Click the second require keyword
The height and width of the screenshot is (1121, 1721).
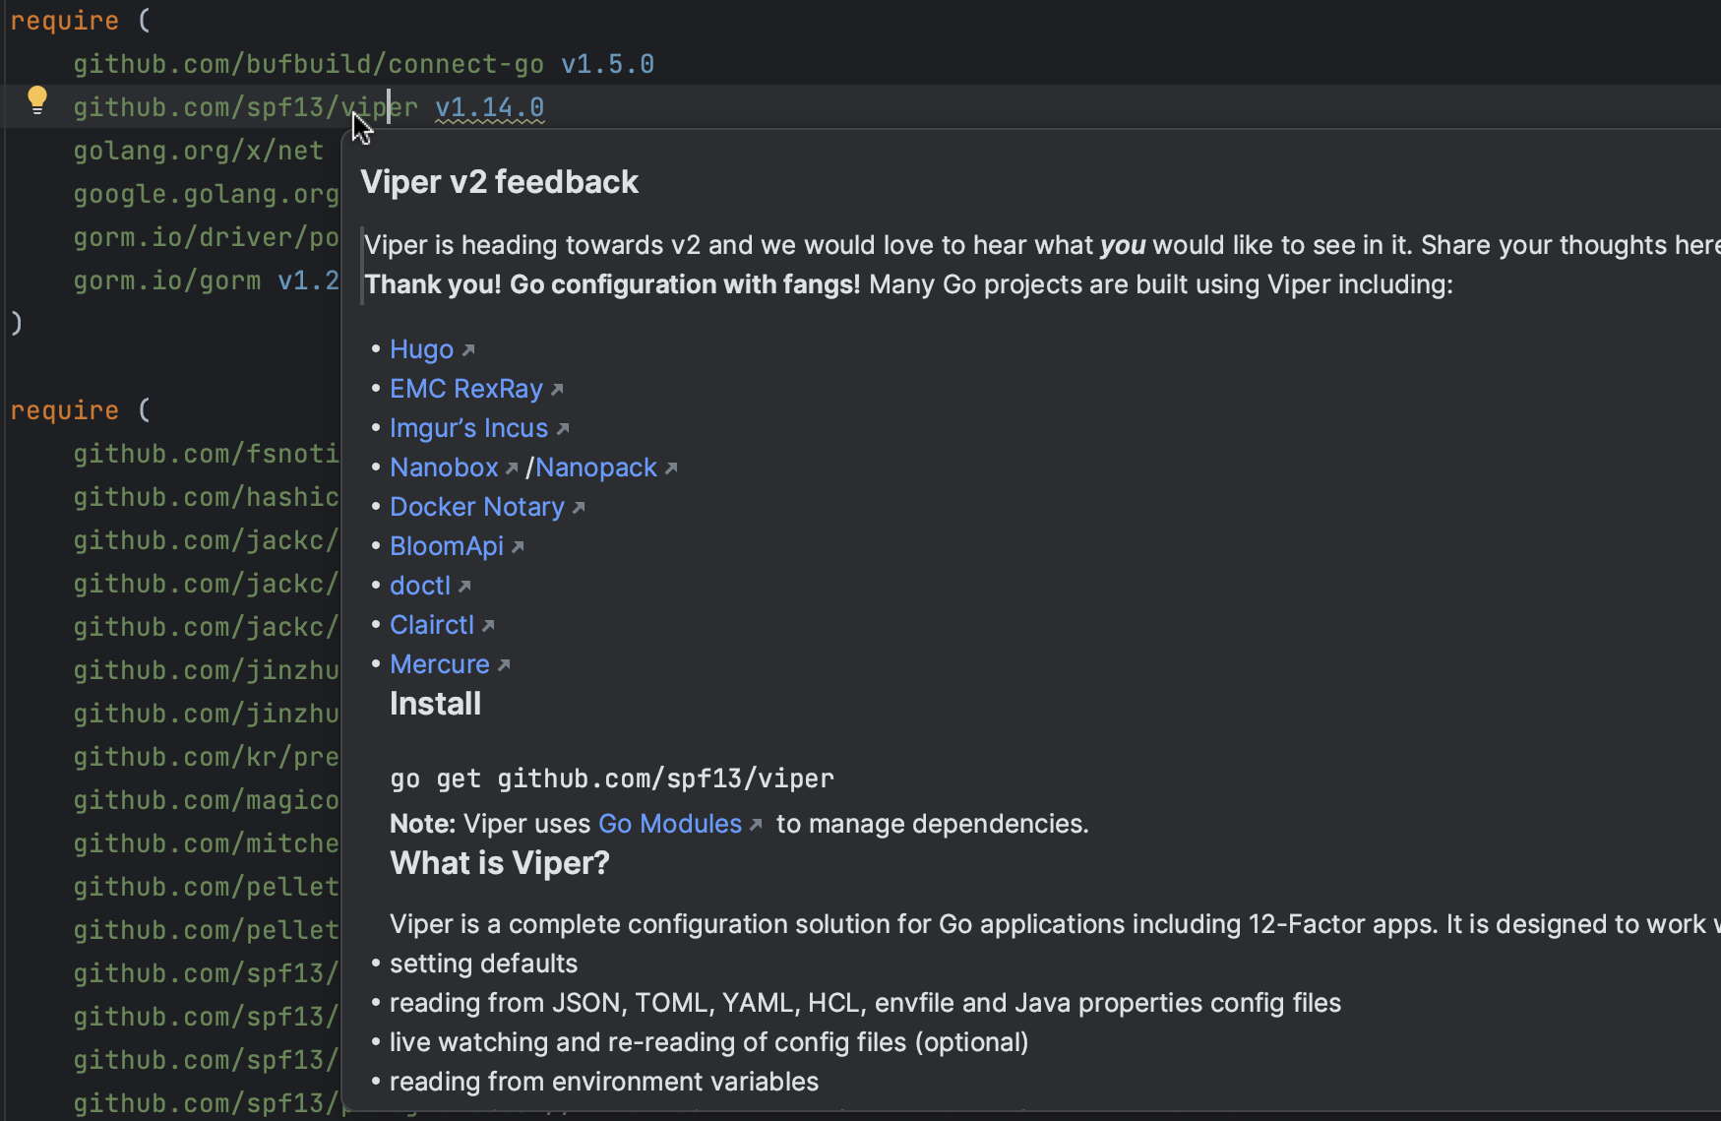(64, 410)
